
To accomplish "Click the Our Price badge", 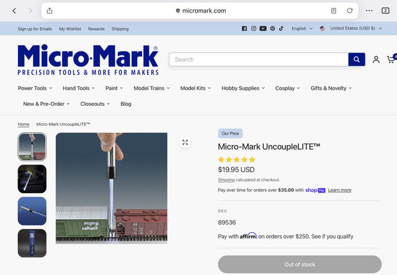I will tap(230, 133).
